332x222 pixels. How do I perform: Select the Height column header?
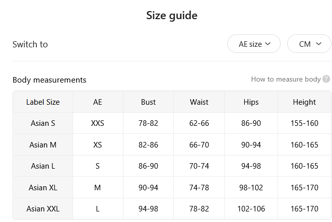tap(304, 102)
